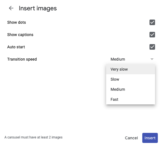The image size is (162, 146).
Task: Click the Show dots label text
Action: point(16,22)
